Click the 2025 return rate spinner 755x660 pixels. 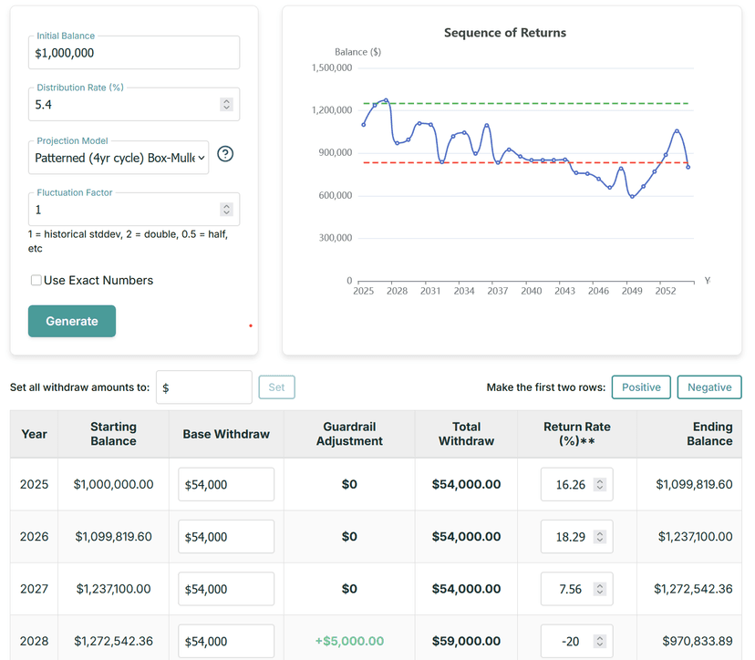599,485
